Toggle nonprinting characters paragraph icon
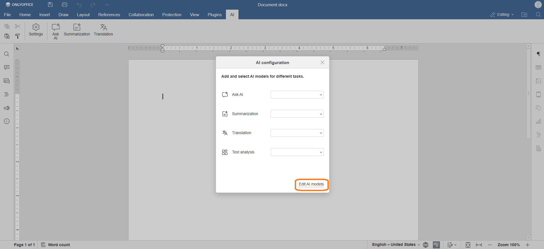 click(538, 54)
